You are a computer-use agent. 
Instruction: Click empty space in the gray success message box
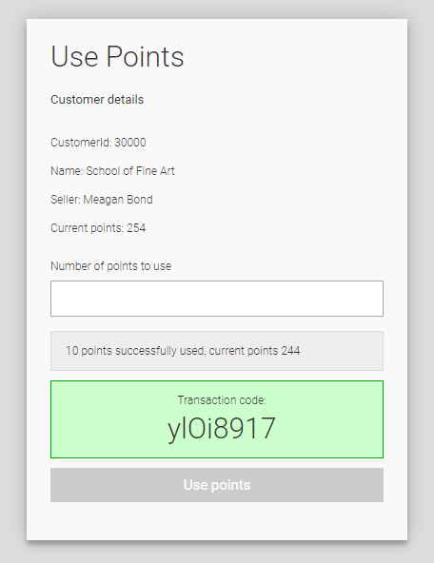pyautogui.click(x=342, y=351)
